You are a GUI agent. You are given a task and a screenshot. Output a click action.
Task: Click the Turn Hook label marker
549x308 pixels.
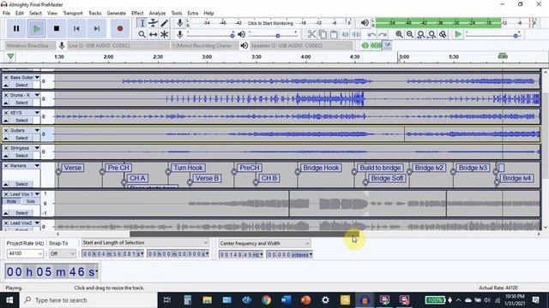click(x=188, y=168)
